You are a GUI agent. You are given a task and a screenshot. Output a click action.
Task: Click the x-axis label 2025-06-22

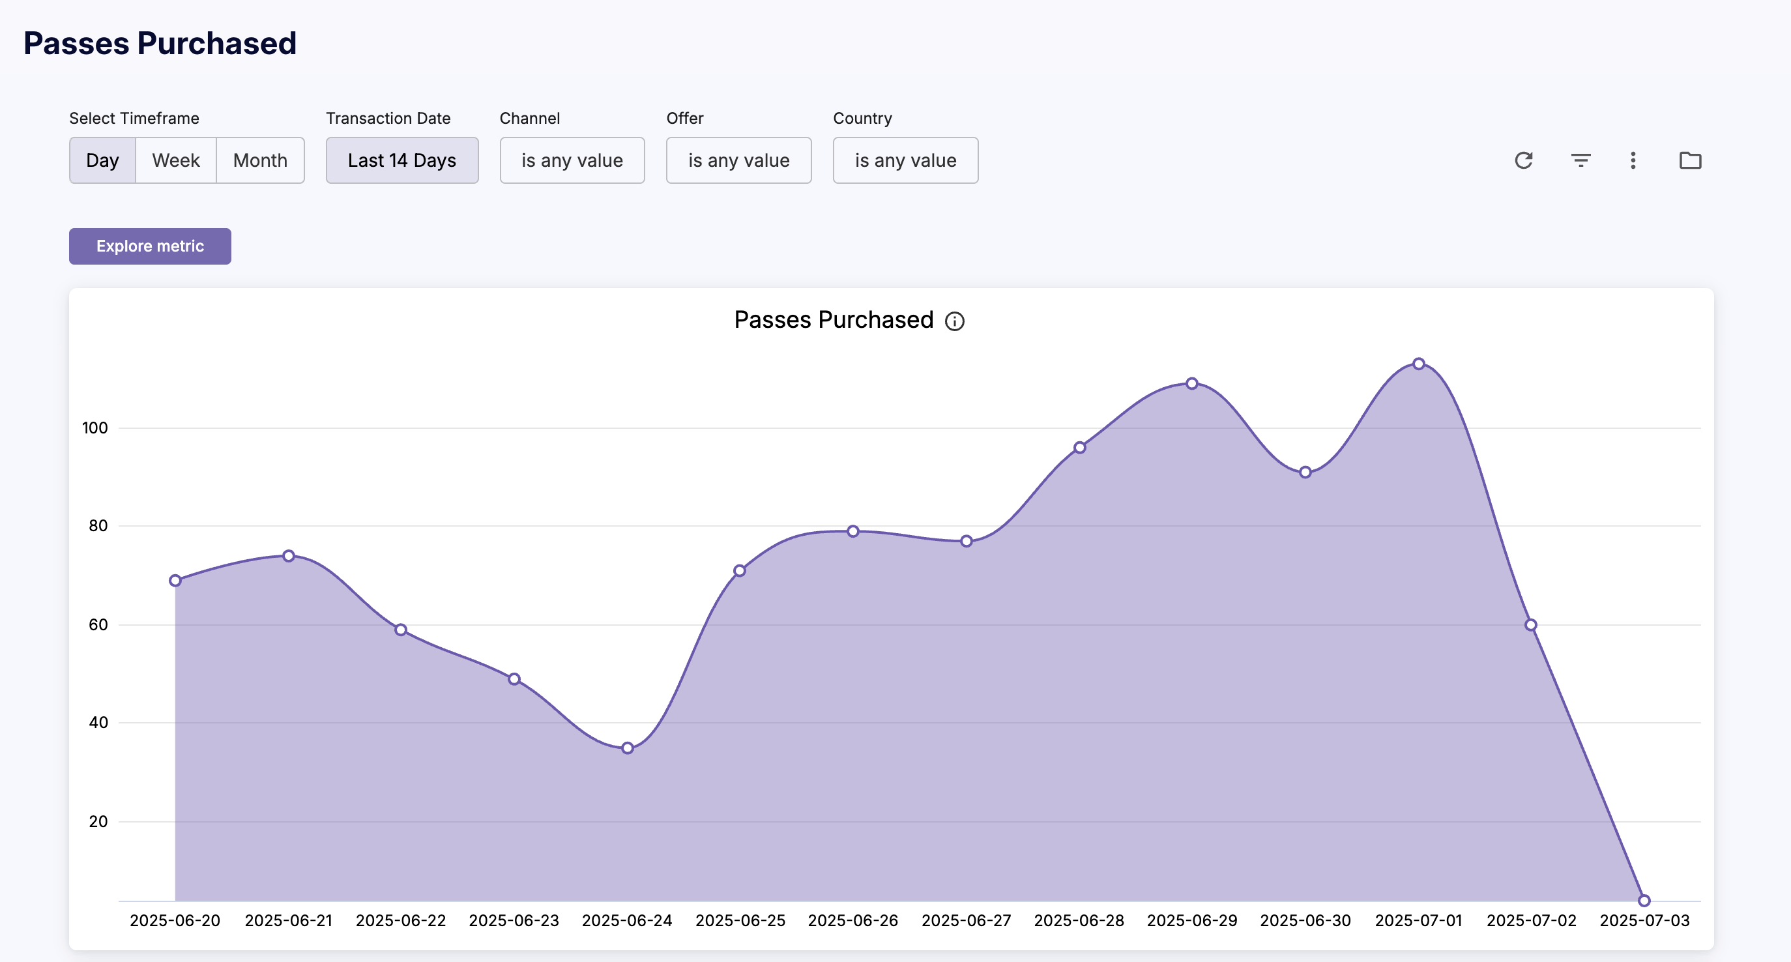click(x=400, y=920)
